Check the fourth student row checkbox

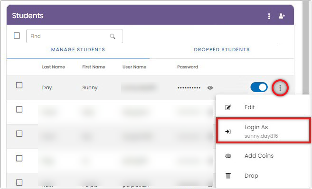click(19, 158)
